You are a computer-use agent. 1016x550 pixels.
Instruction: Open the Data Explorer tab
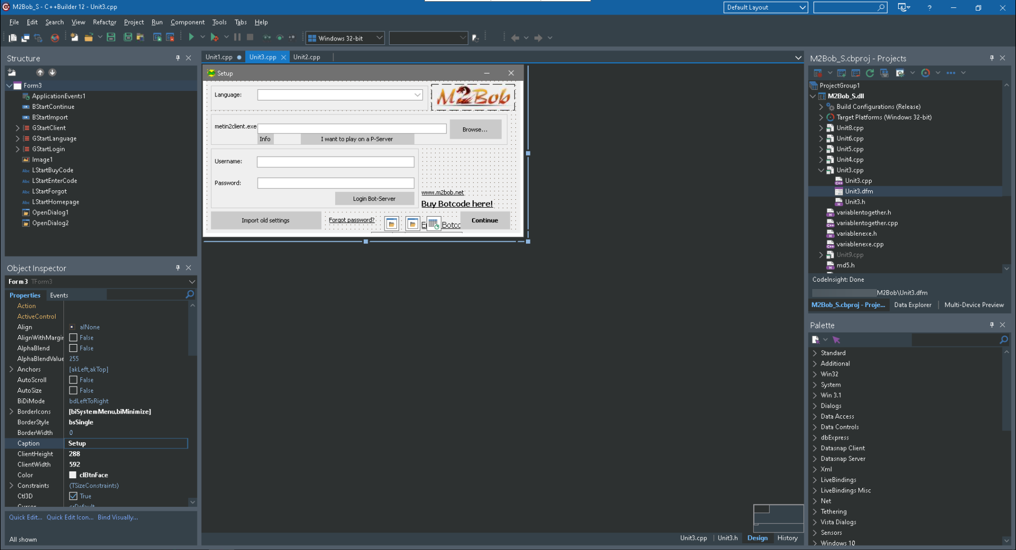point(912,305)
